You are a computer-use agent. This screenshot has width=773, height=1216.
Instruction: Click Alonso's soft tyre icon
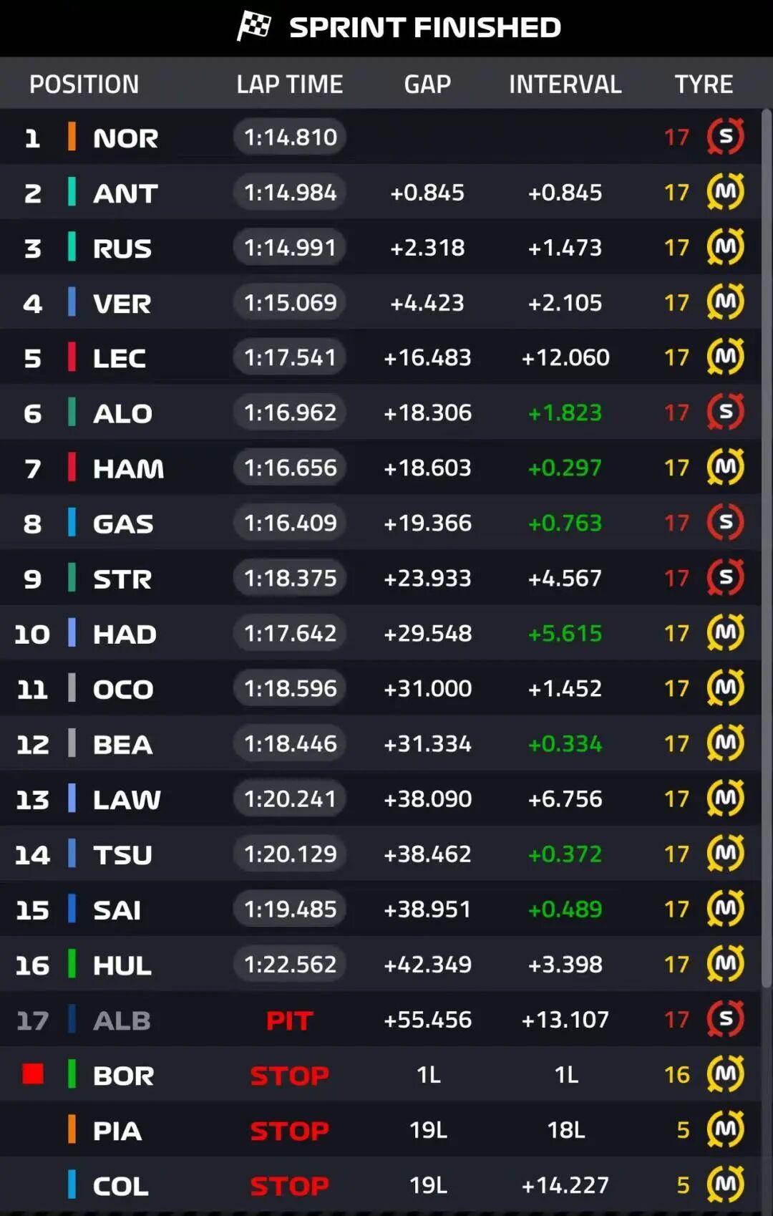click(x=725, y=412)
